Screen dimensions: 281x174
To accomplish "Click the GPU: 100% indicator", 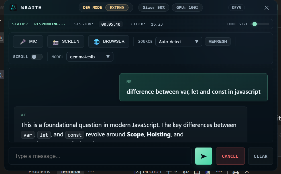I will (187, 7).
